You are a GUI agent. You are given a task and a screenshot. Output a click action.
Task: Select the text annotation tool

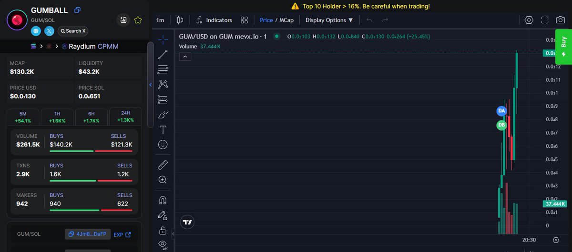tap(163, 129)
